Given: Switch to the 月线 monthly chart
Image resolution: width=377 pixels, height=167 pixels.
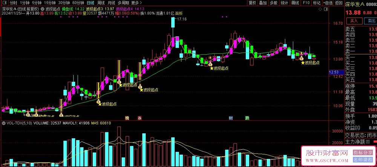Looking at the screenshot, I should pyautogui.click(x=111, y=3).
